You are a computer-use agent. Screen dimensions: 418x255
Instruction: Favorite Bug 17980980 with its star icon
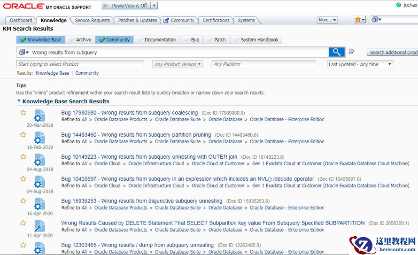[x=23, y=112]
